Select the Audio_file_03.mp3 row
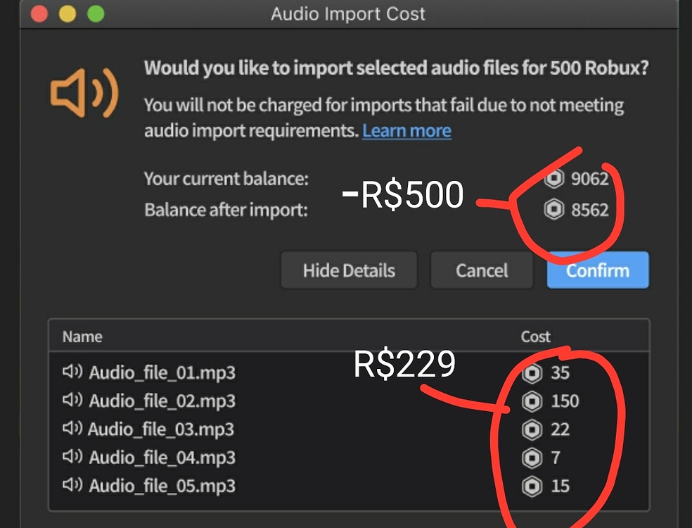 162,429
